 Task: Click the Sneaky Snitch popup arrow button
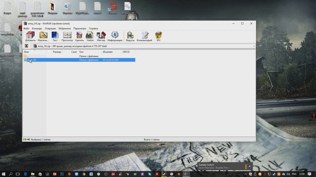(250, 166)
